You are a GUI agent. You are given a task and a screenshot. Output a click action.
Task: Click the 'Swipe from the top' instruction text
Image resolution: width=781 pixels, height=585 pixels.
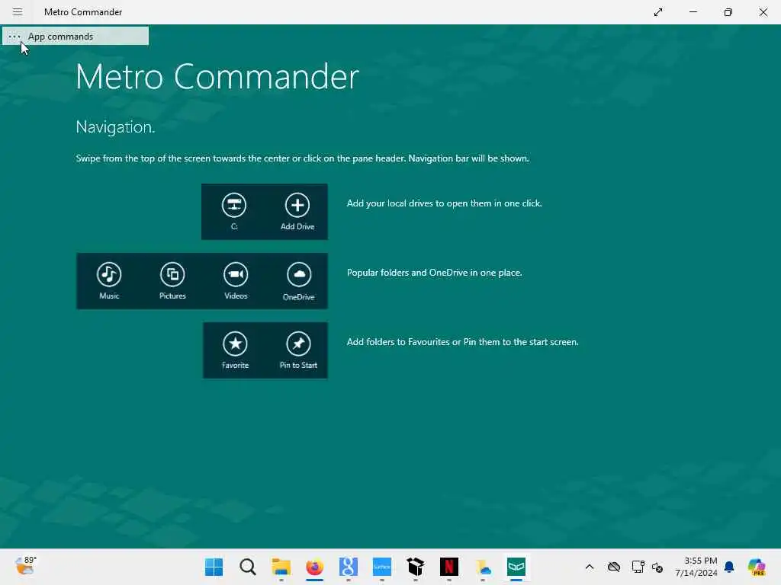pyautogui.click(x=302, y=158)
